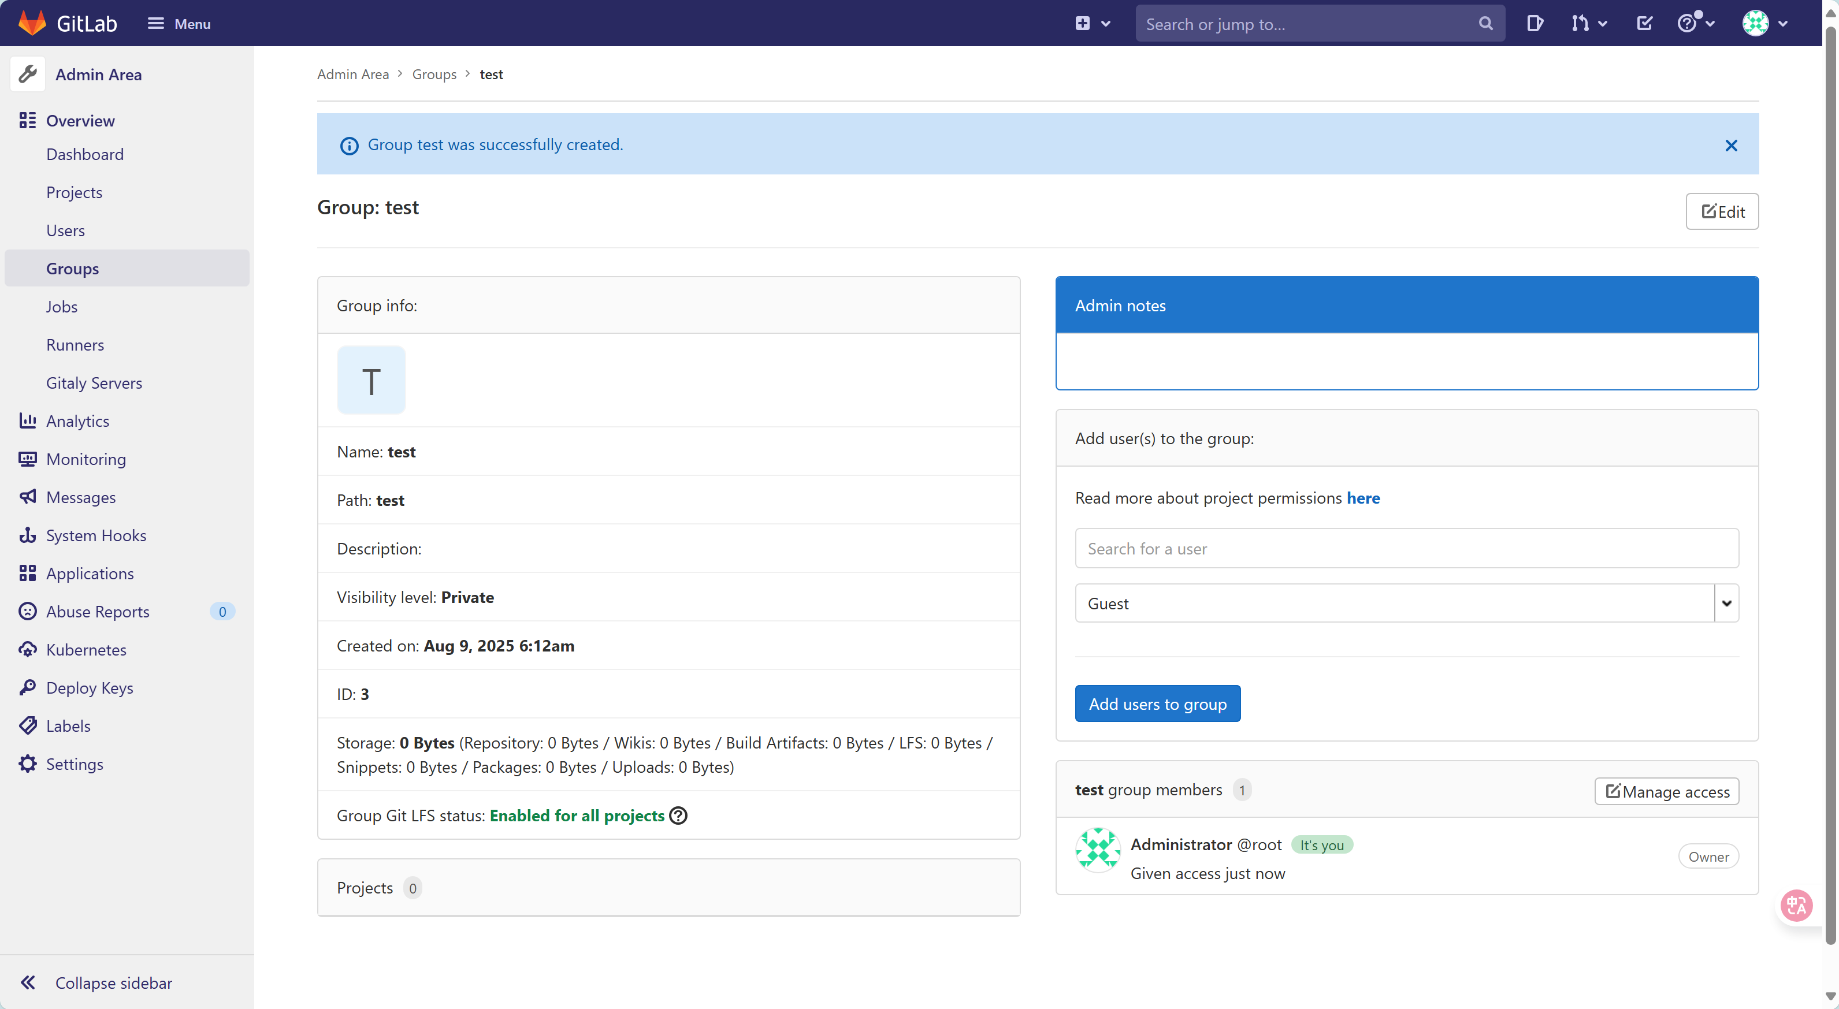The height and width of the screenshot is (1009, 1839).
Task: Click the translate floating icon
Action: coord(1796,906)
